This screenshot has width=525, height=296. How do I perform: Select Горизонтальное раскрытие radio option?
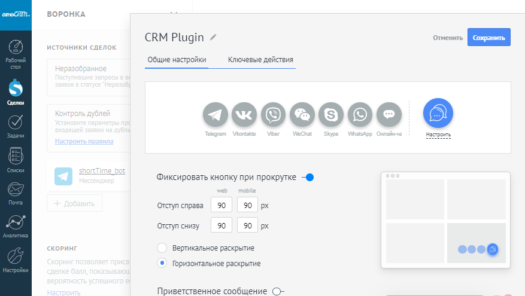[x=162, y=263]
